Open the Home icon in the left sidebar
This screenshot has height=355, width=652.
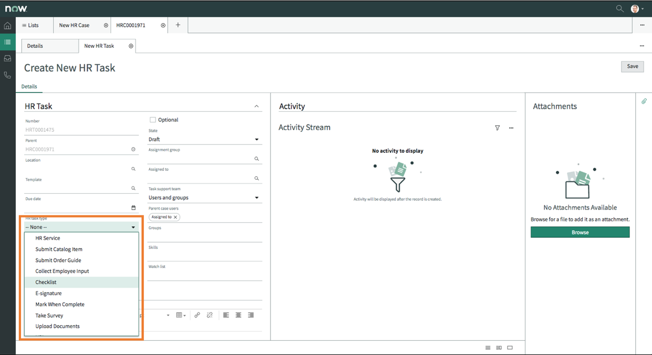coord(7,25)
